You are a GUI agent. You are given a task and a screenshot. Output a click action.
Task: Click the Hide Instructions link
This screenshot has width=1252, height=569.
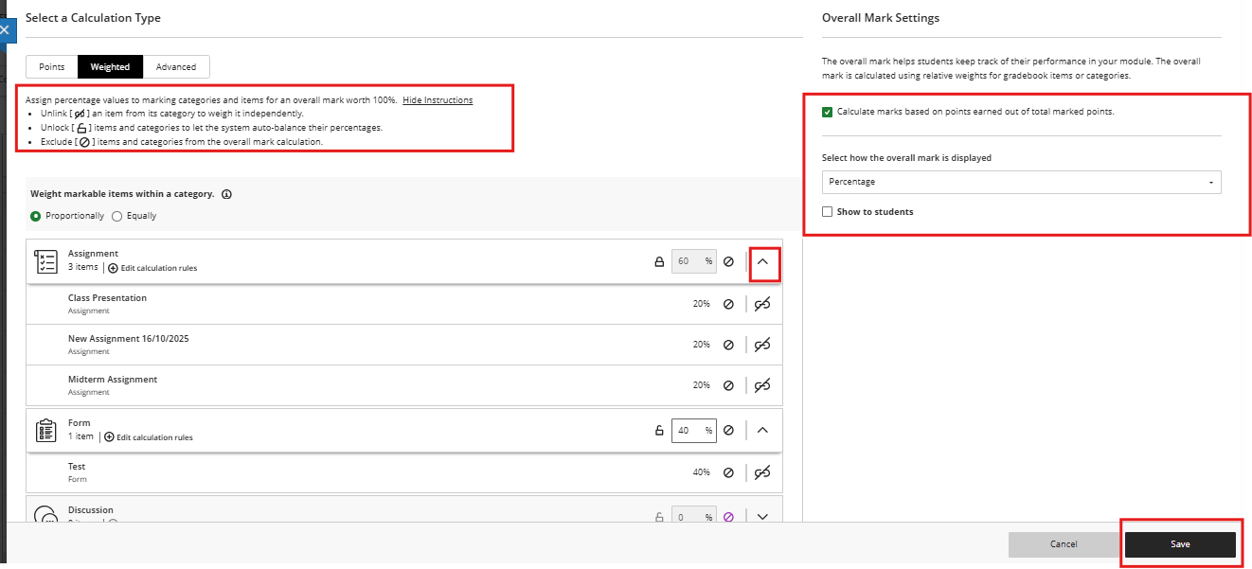[438, 100]
